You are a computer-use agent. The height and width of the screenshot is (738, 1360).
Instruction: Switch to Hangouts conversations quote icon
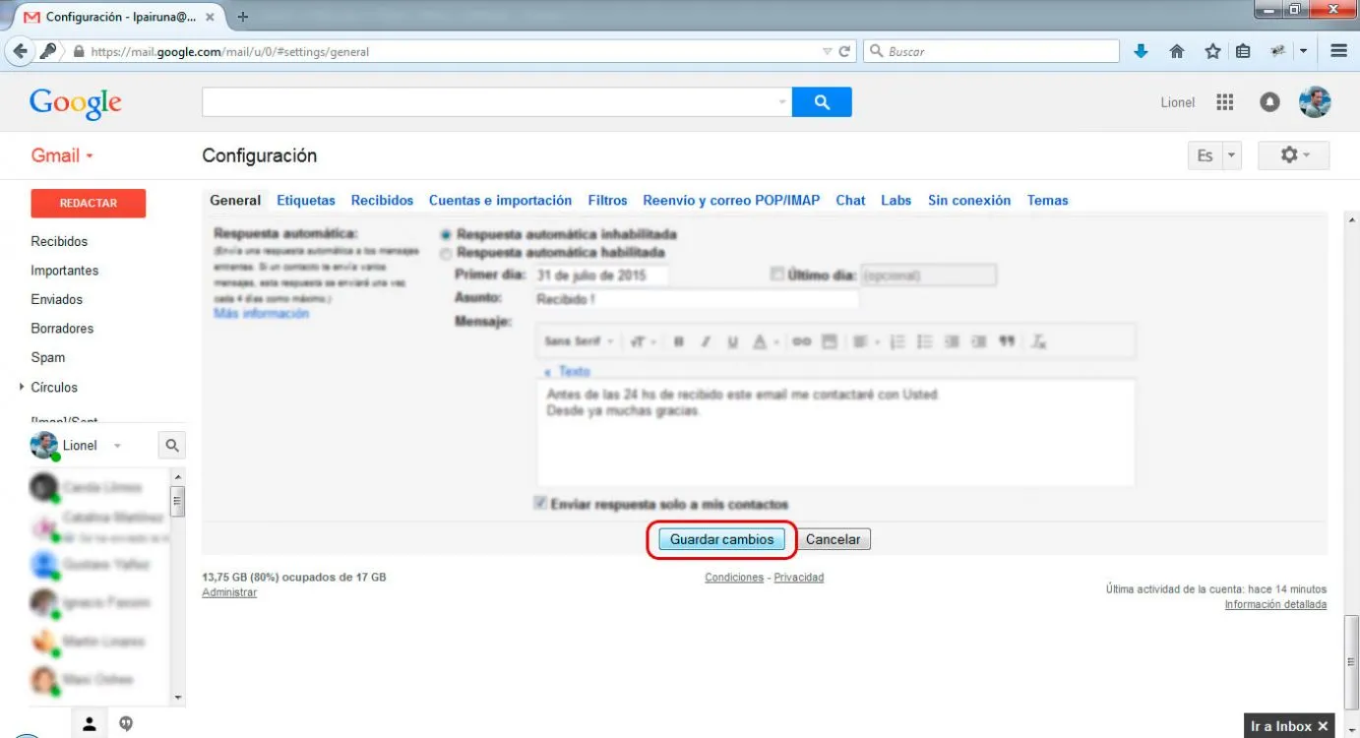point(126,724)
